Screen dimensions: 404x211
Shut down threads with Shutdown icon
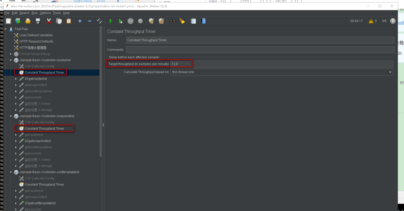pyautogui.click(x=140, y=21)
